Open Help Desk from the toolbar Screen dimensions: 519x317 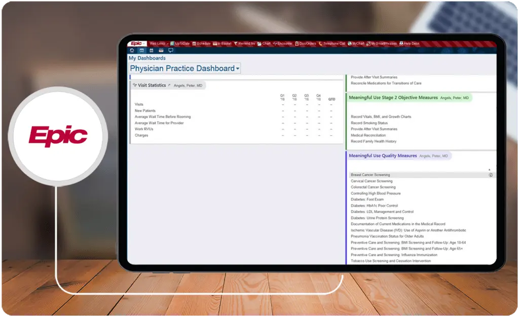click(410, 44)
